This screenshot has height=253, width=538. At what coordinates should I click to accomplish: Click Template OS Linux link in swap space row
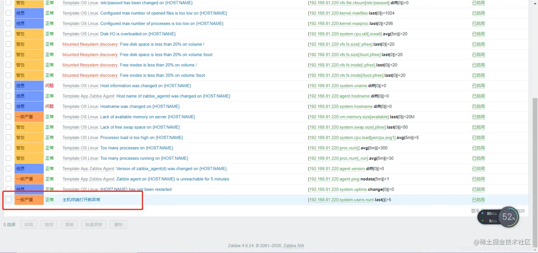pos(80,127)
